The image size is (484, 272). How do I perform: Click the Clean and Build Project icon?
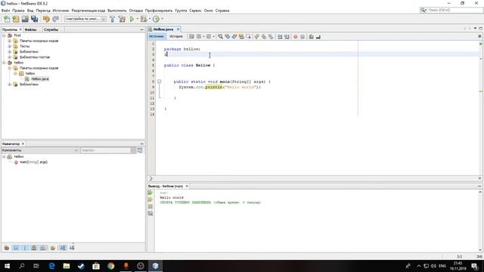pos(123,19)
